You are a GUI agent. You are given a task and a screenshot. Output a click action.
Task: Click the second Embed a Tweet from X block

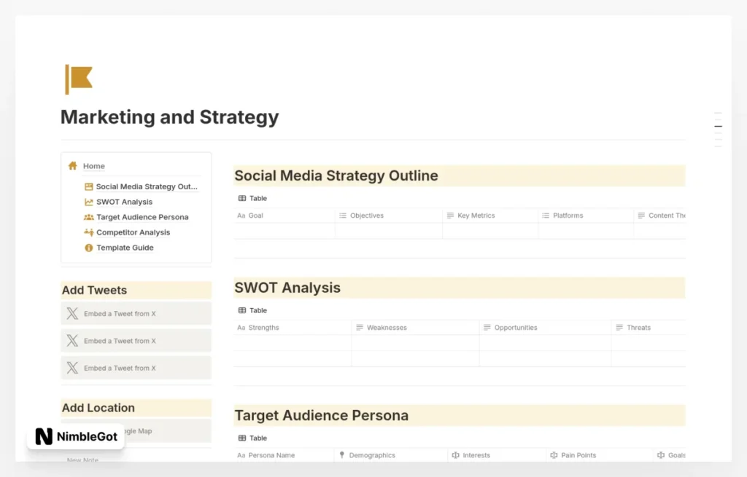[136, 340]
